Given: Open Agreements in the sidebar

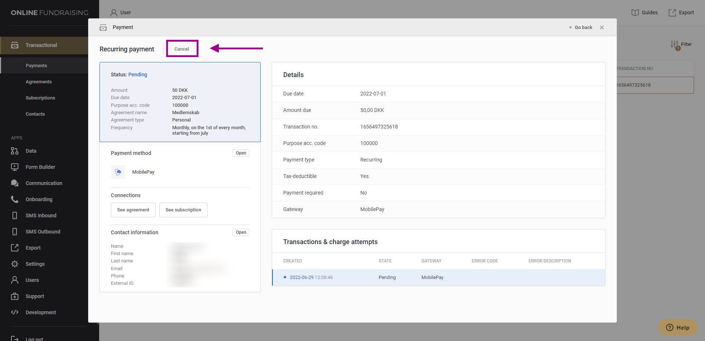Looking at the screenshot, I should coord(39,82).
